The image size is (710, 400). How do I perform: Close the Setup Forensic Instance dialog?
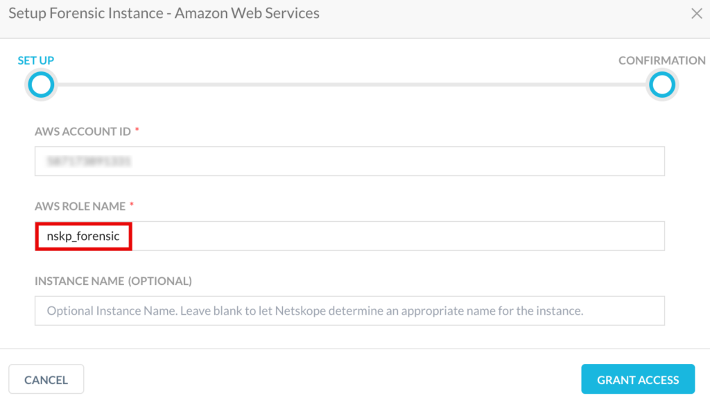(696, 14)
